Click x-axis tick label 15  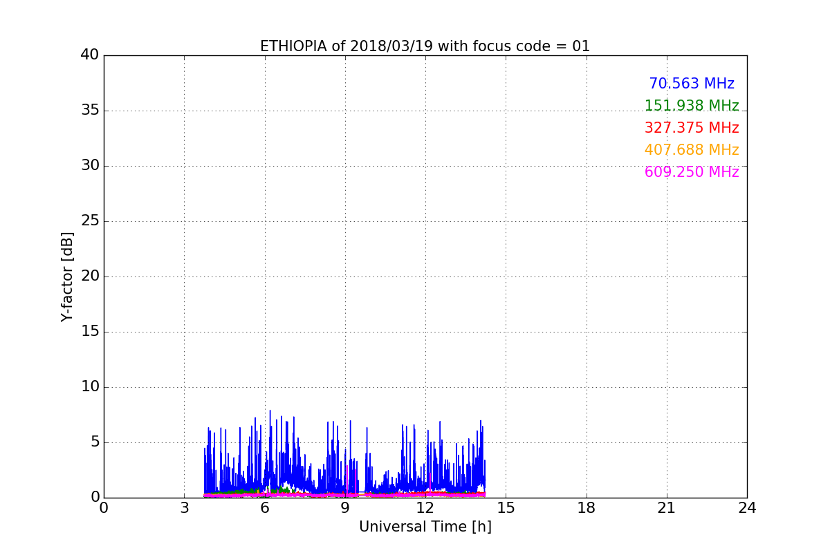[506, 508]
